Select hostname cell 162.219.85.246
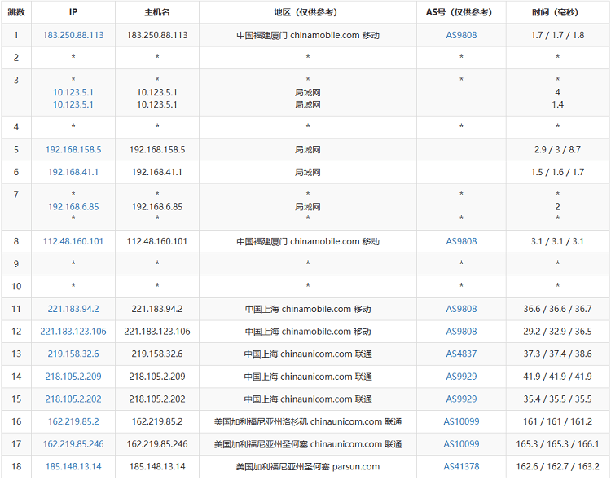611x480 pixels. 157,444
